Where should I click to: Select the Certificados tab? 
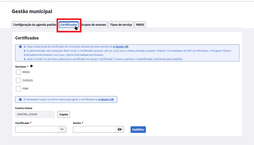(68, 25)
